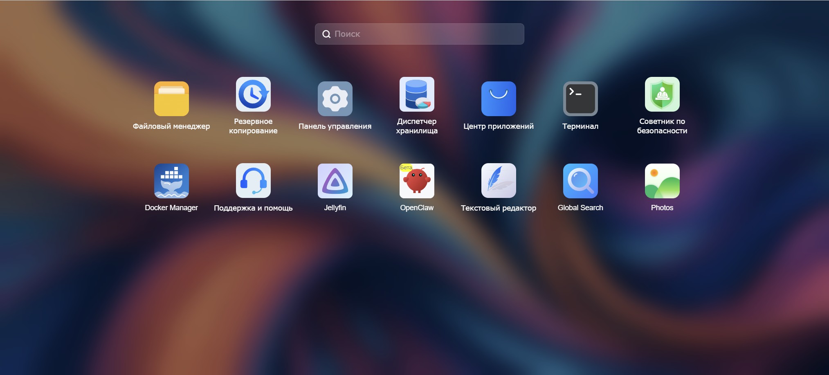
Task: Open the OpenClaw beta app
Action: pyautogui.click(x=417, y=181)
